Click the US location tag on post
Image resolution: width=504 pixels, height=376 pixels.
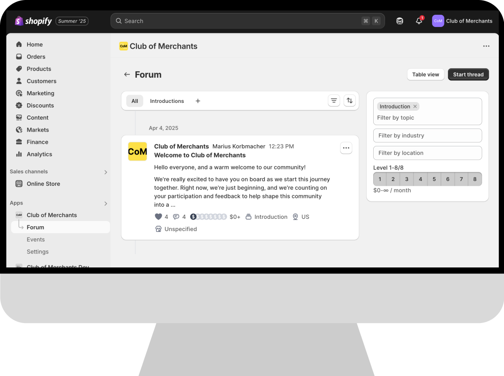(301, 217)
